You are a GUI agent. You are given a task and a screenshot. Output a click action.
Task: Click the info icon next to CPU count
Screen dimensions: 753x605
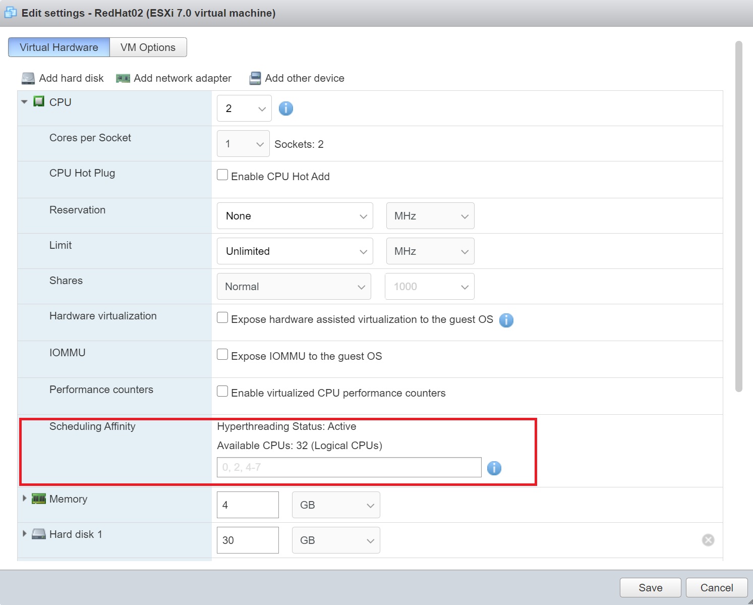(x=285, y=108)
